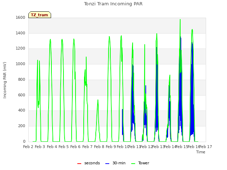
Task: Toggle the Tower series in legend
Action: pos(140,163)
